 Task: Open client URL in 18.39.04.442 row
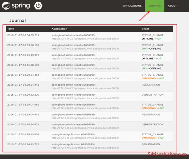click(x=85, y=118)
